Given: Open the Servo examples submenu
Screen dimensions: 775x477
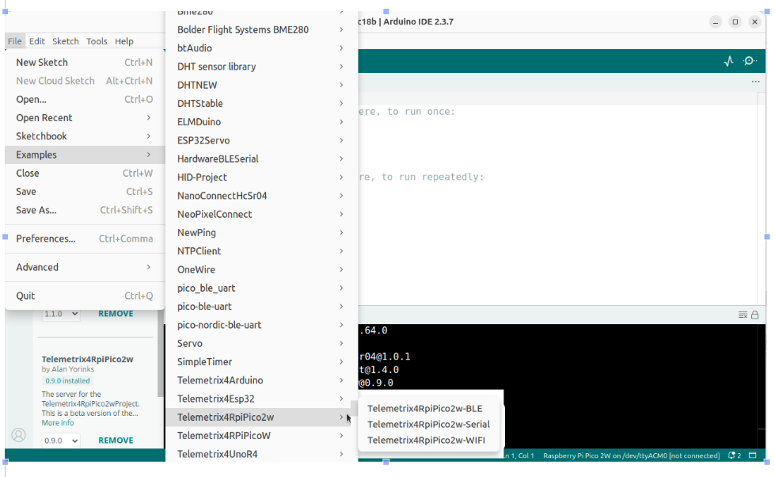Looking at the screenshot, I should (261, 343).
